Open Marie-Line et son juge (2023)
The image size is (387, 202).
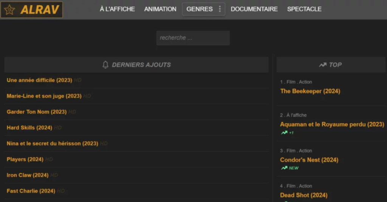tap(44, 96)
